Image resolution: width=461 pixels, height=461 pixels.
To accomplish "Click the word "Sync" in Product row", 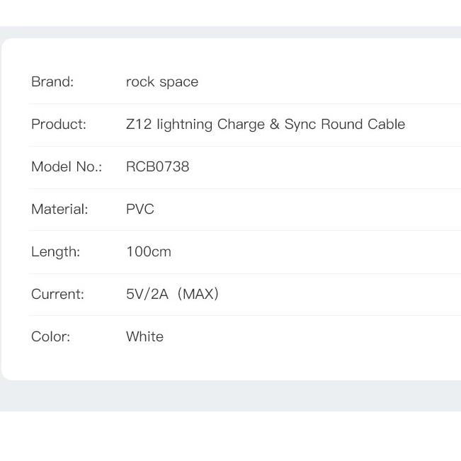I will tap(300, 125).
